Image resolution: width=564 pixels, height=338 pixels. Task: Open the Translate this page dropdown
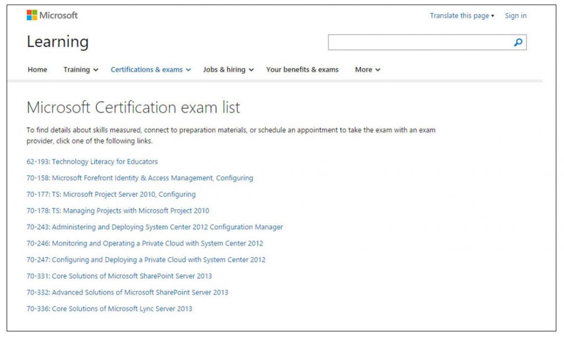tap(462, 16)
